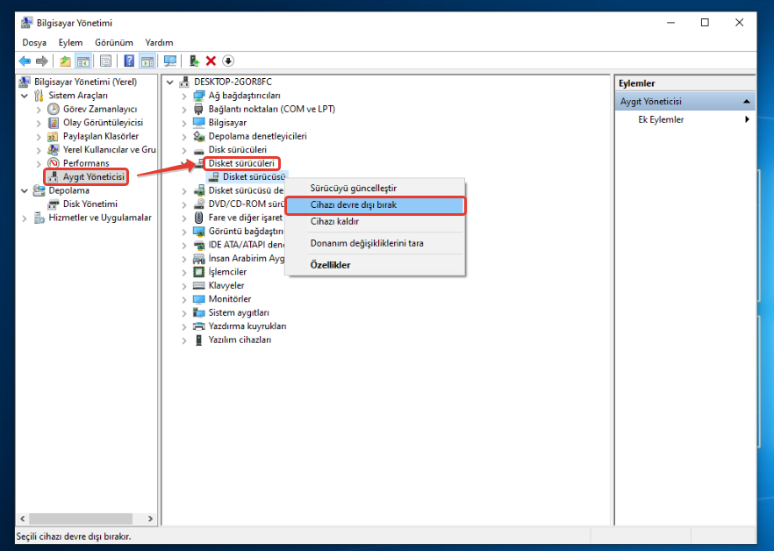Click the Up one level toolbar icon
The width and height of the screenshot is (774, 551).
pyautogui.click(x=65, y=61)
